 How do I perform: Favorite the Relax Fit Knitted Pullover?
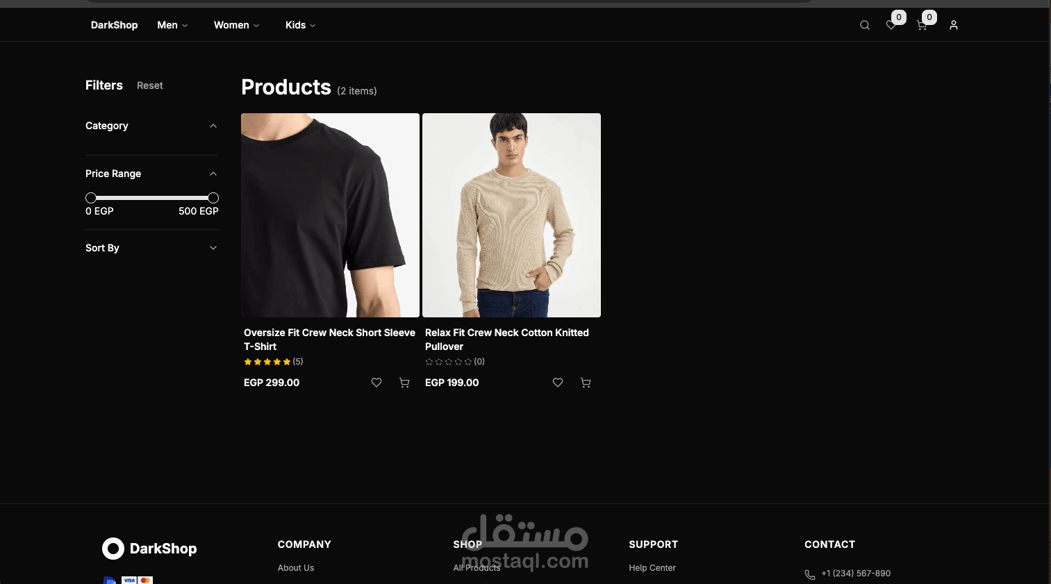click(557, 383)
